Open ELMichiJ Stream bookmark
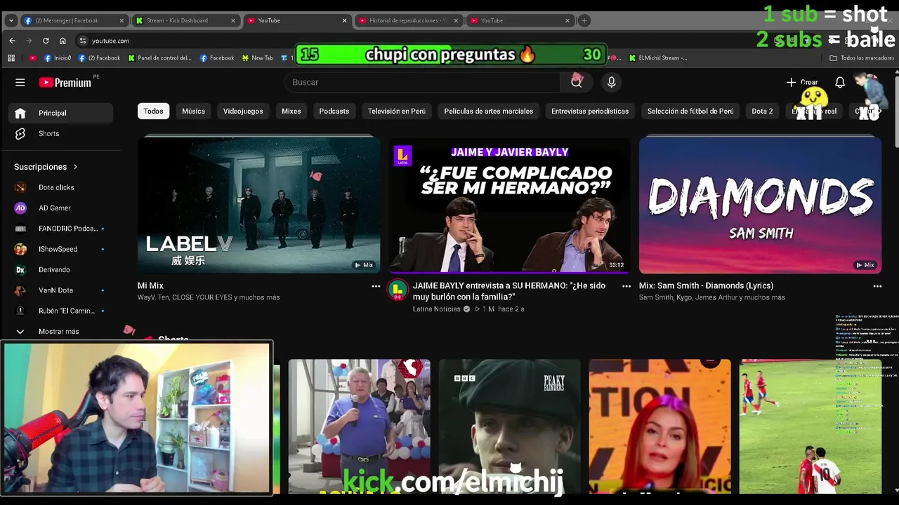The image size is (899, 505). click(x=658, y=58)
